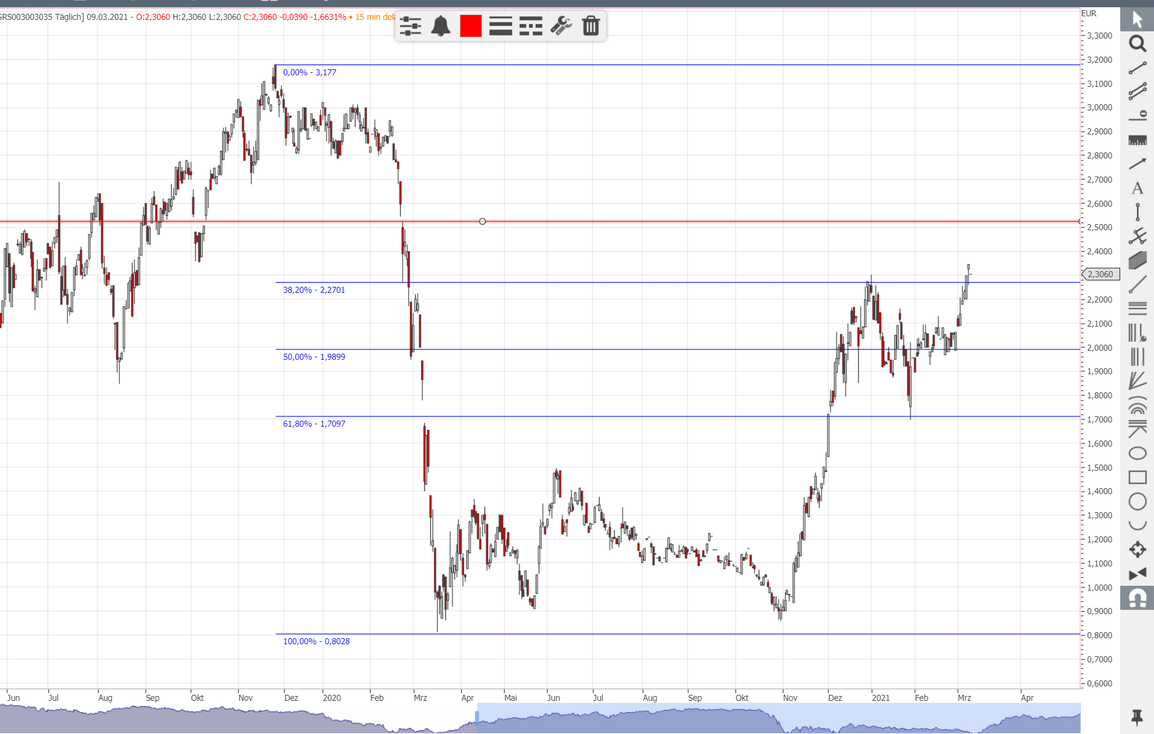
Task: Select the crosshair target tool
Action: pyautogui.click(x=1137, y=550)
